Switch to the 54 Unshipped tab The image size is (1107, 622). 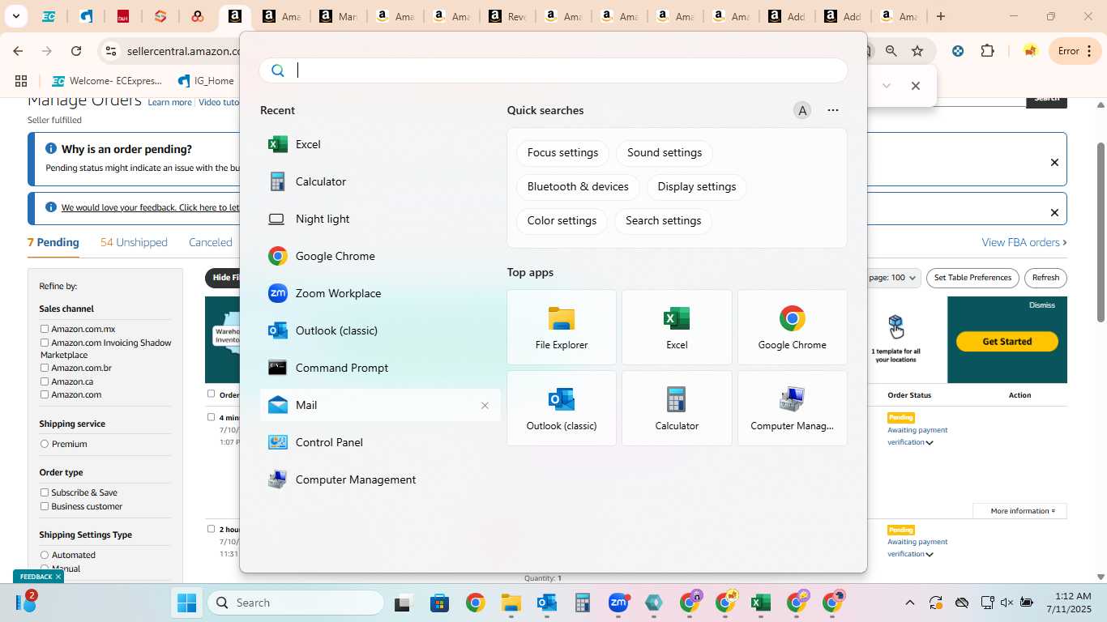tap(134, 242)
